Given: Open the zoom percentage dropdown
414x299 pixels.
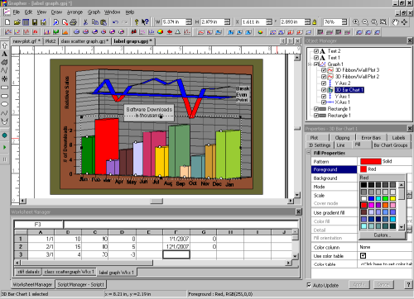Looking at the screenshot, I should click(x=344, y=22).
